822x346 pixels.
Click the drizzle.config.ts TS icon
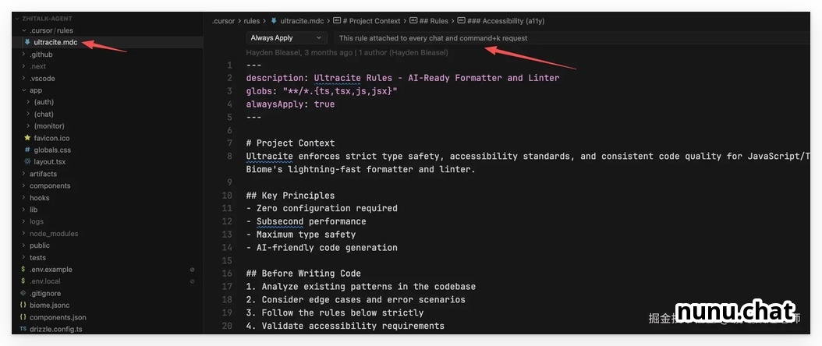coord(23,329)
